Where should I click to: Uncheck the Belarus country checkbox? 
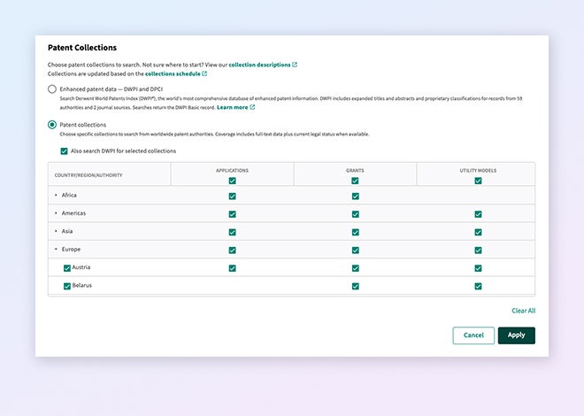[x=67, y=286]
